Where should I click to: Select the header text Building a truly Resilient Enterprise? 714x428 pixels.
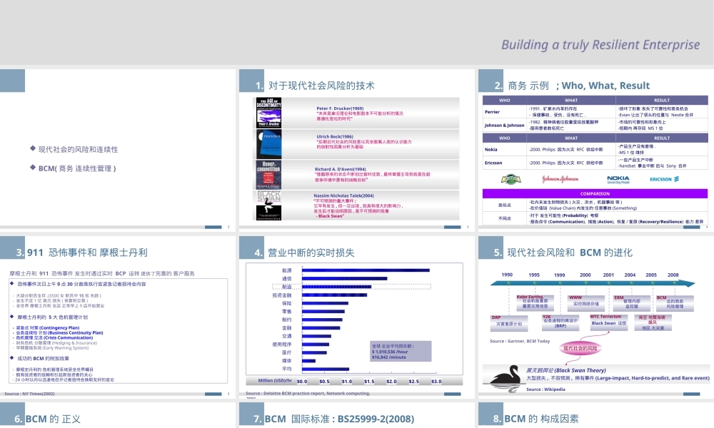click(x=600, y=44)
